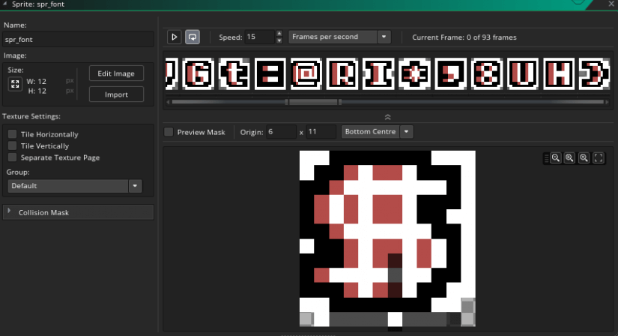Select the comma frame thumbnail
Image resolution: width=618 pixels, height=336 pixels.
click(x=450, y=73)
